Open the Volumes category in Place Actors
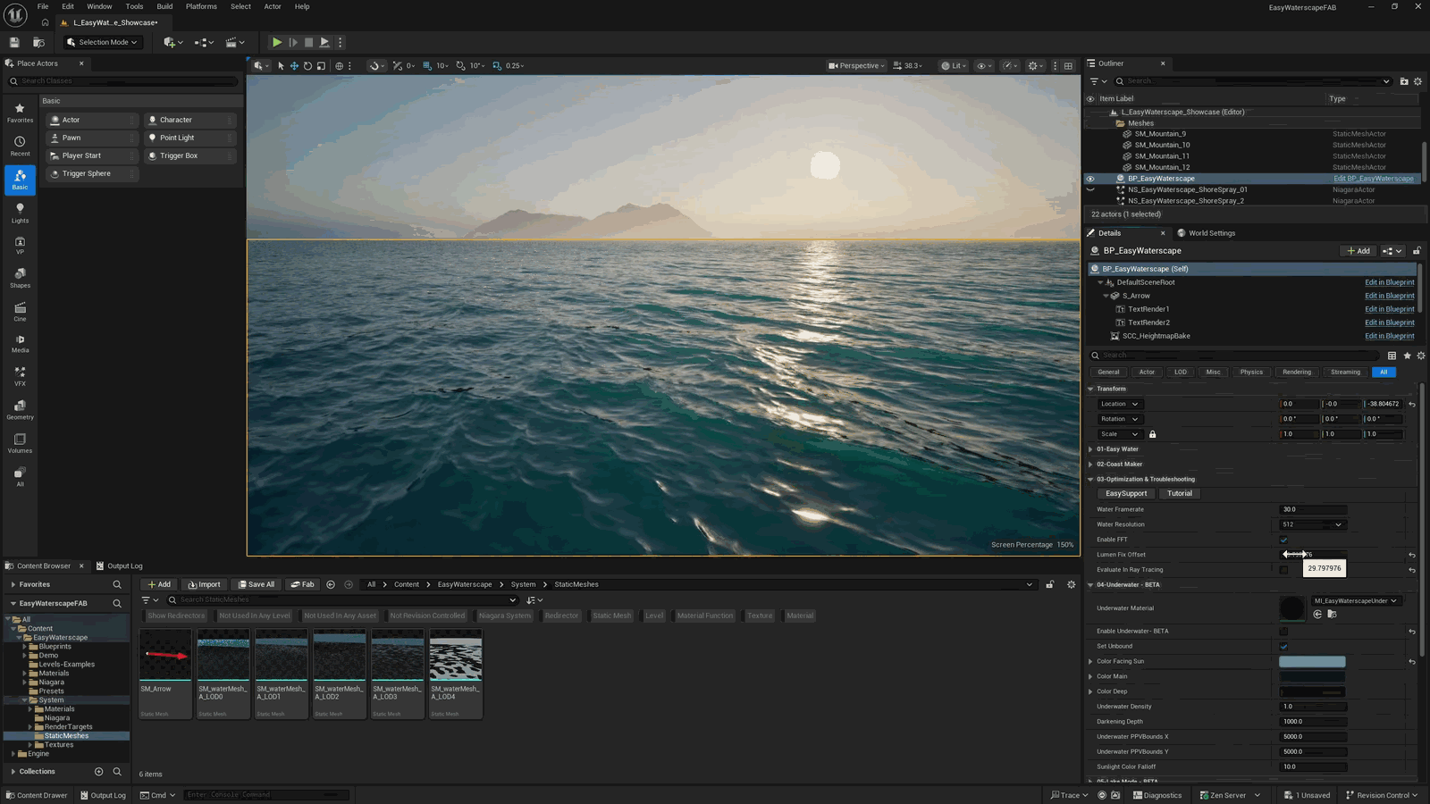 click(20, 443)
